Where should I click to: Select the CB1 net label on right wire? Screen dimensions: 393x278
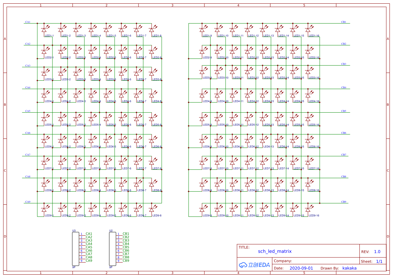pyautogui.click(x=344, y=22)
